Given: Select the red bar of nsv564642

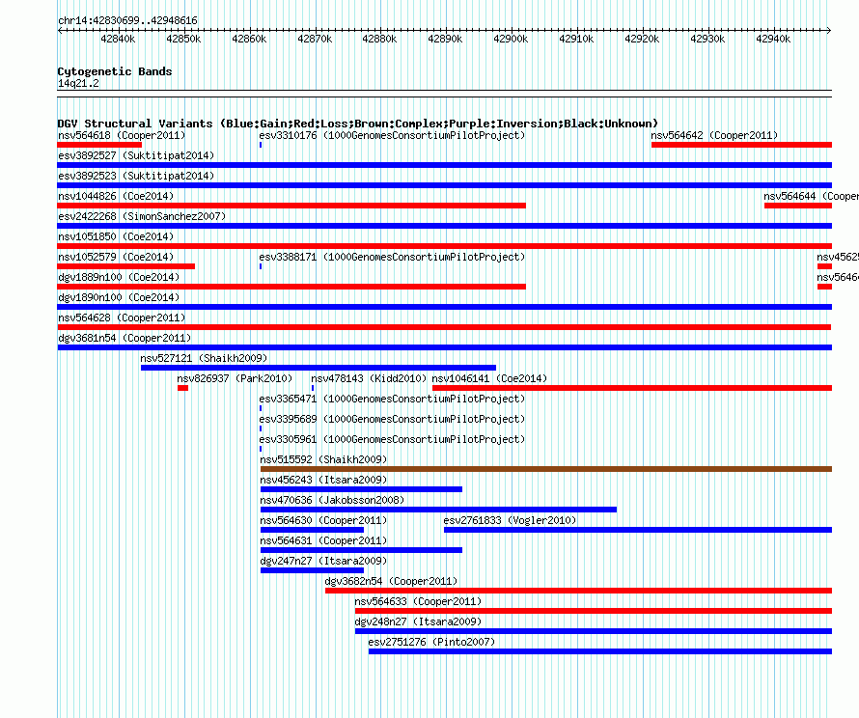Looking at the screenshot, I should coord(742,145).
